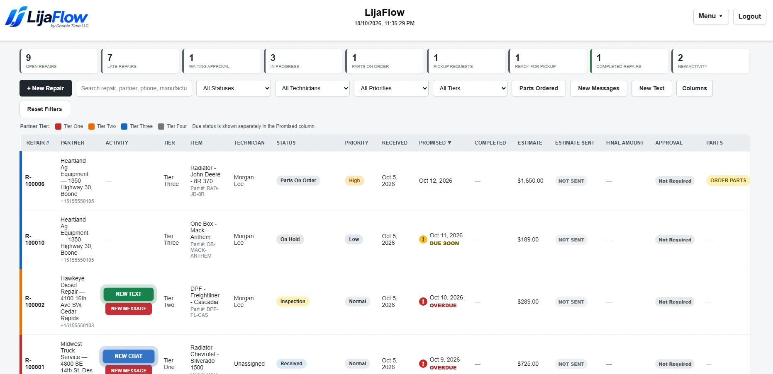Click the On Hold status of R-100010

tap(290, 239)
